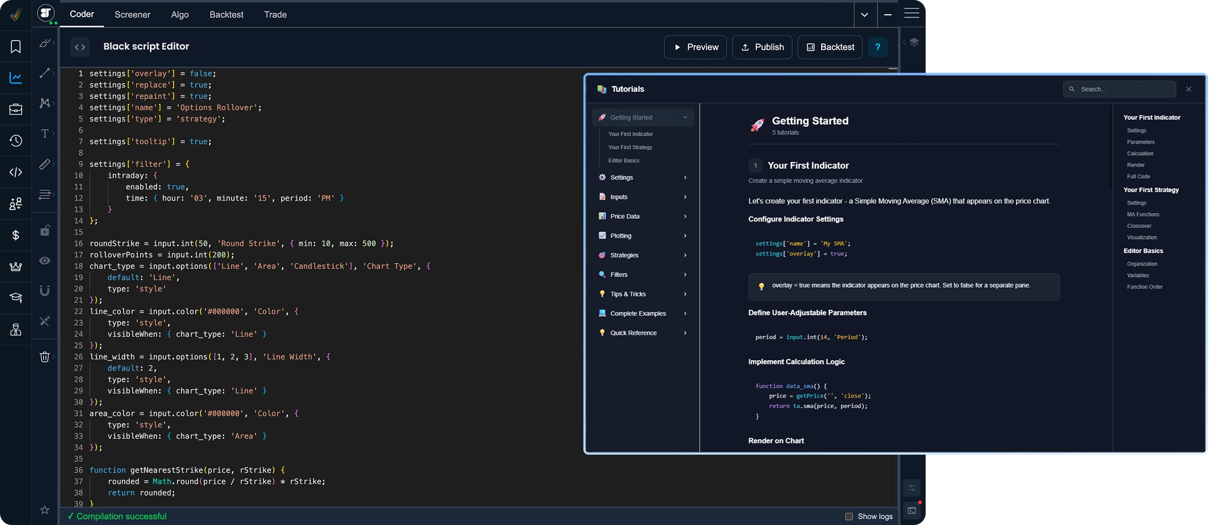Open the code editor sidebar icon
This screenshot has width=1209, height=525.
(16, 172)
